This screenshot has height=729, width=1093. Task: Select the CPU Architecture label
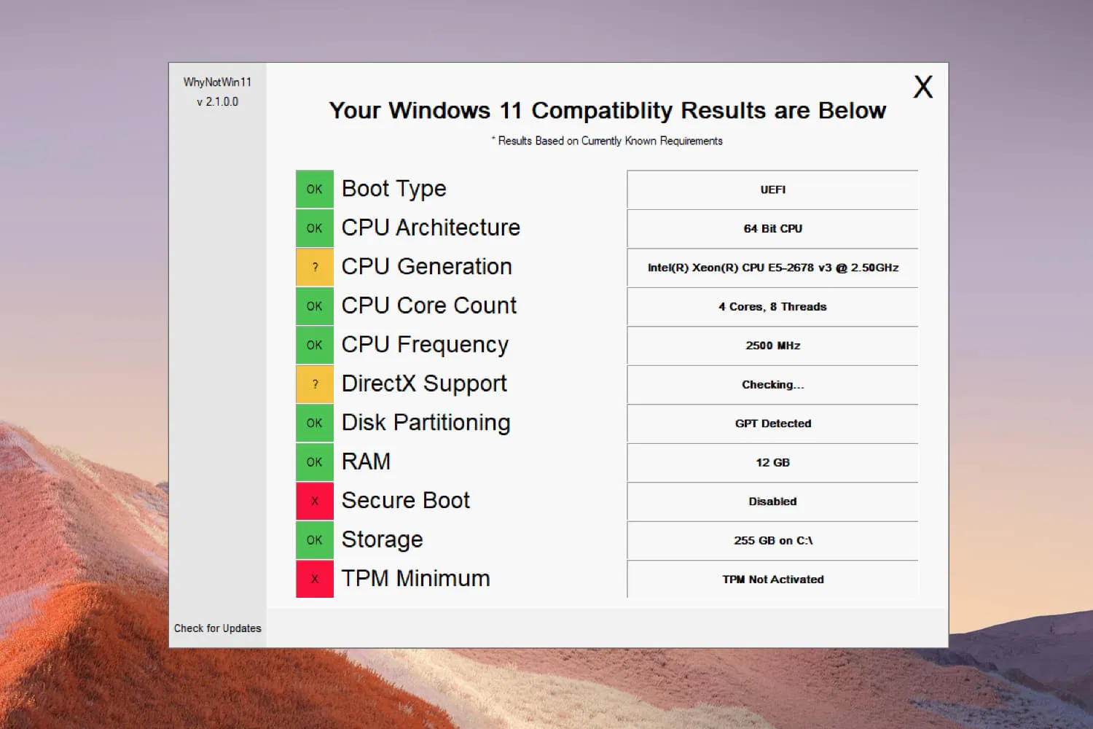coord(431,227)
